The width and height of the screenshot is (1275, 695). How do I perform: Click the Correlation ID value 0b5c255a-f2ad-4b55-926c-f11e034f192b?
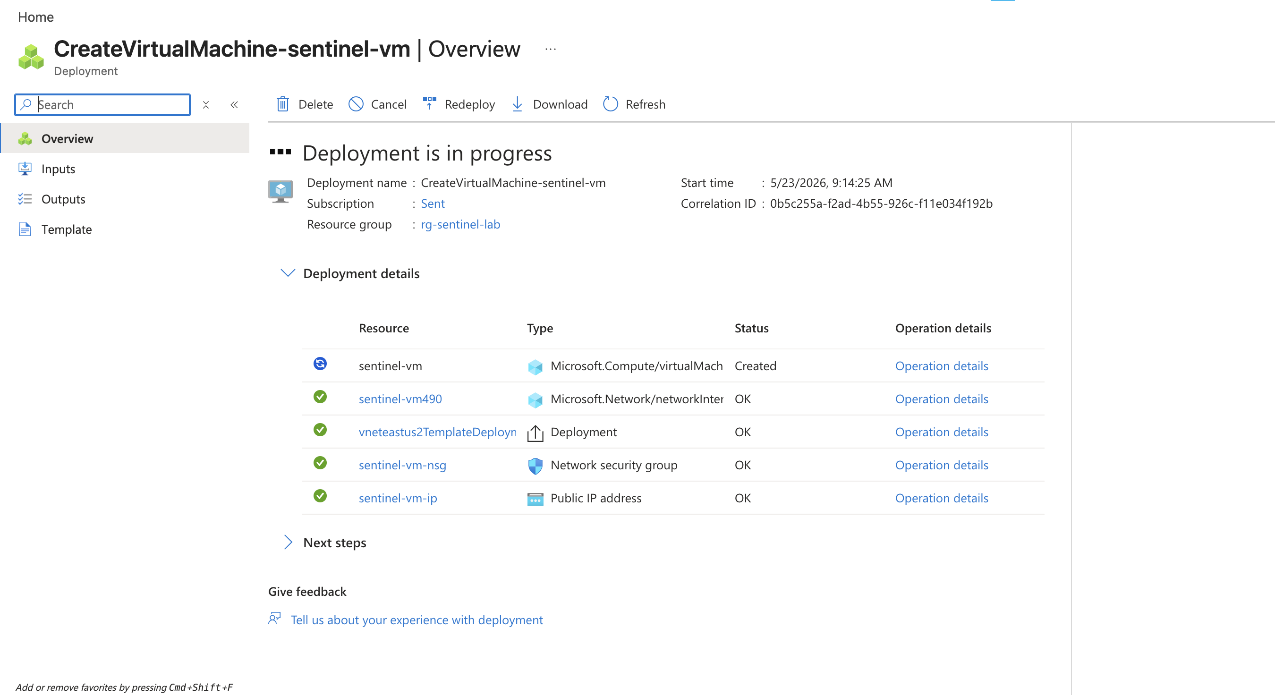(881, 203)
